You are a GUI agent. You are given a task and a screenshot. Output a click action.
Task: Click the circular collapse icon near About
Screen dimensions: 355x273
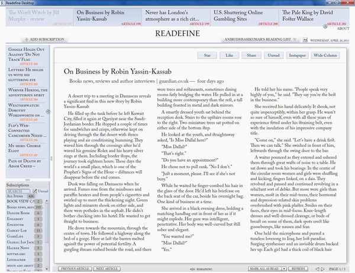(x=325, y=27)
